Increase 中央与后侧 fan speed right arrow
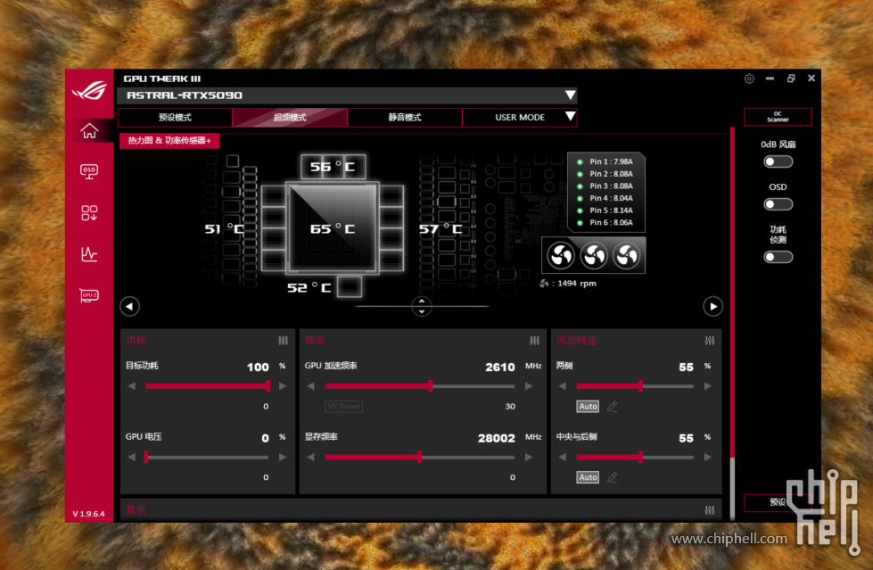 708,458
